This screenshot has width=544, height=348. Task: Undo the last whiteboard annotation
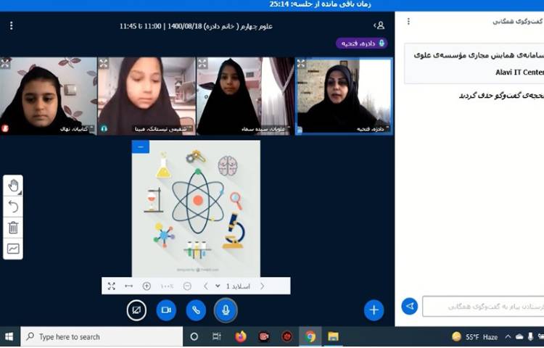[13, 207]
